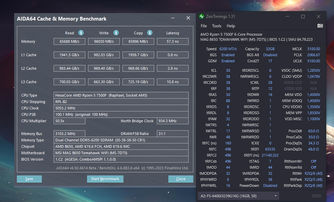Maximize the ZenTimings window
Viewport: 334px width, 202px height.
pyautogui.click(x=303, y=16)
